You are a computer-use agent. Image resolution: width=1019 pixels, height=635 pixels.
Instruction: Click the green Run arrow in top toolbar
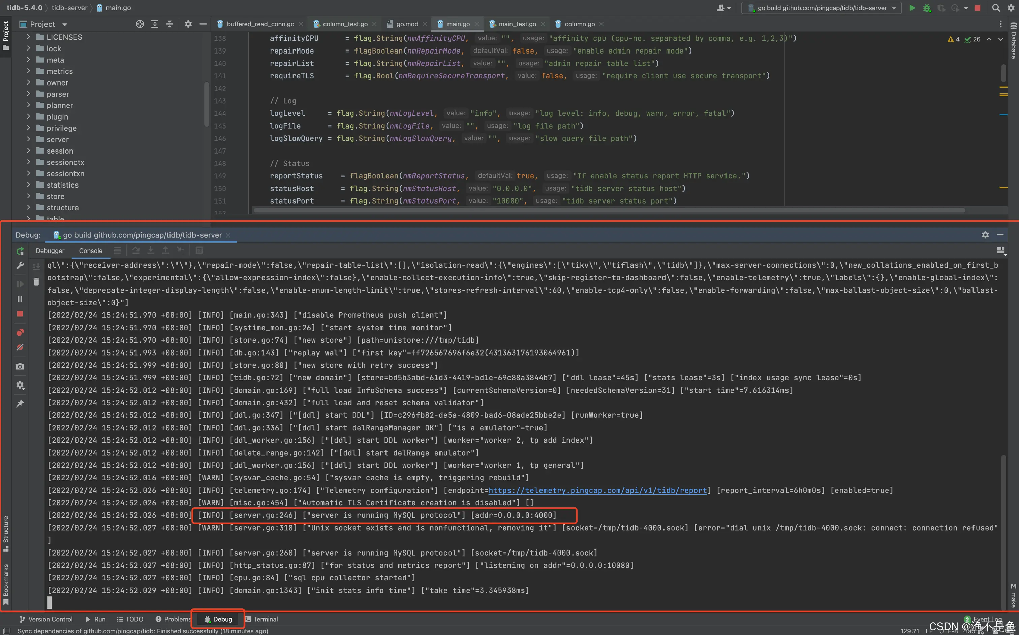pyautogui.click(x=912, y=8)
